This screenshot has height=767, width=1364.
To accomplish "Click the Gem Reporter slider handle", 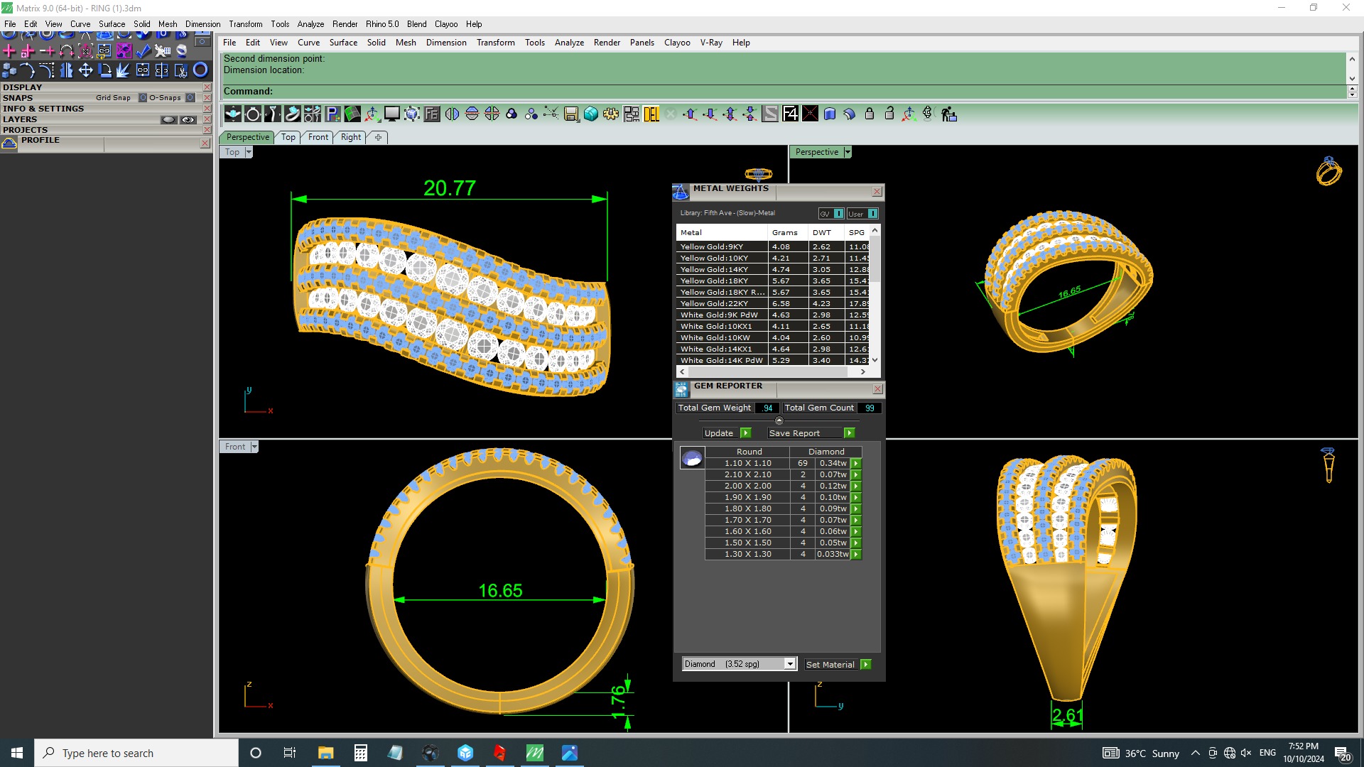I will 779,420.
